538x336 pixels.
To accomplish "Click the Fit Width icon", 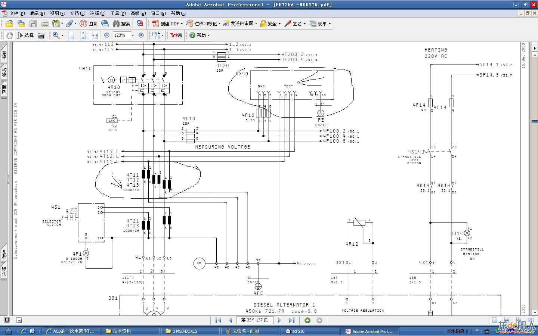I will [x=95, y=35].
